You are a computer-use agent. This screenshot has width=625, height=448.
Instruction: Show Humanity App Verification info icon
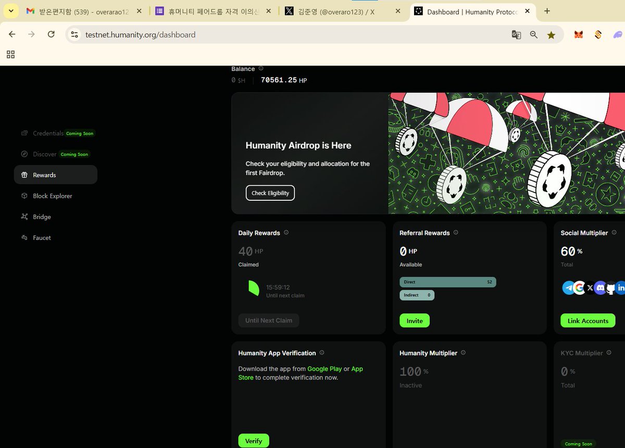point(322,353)
